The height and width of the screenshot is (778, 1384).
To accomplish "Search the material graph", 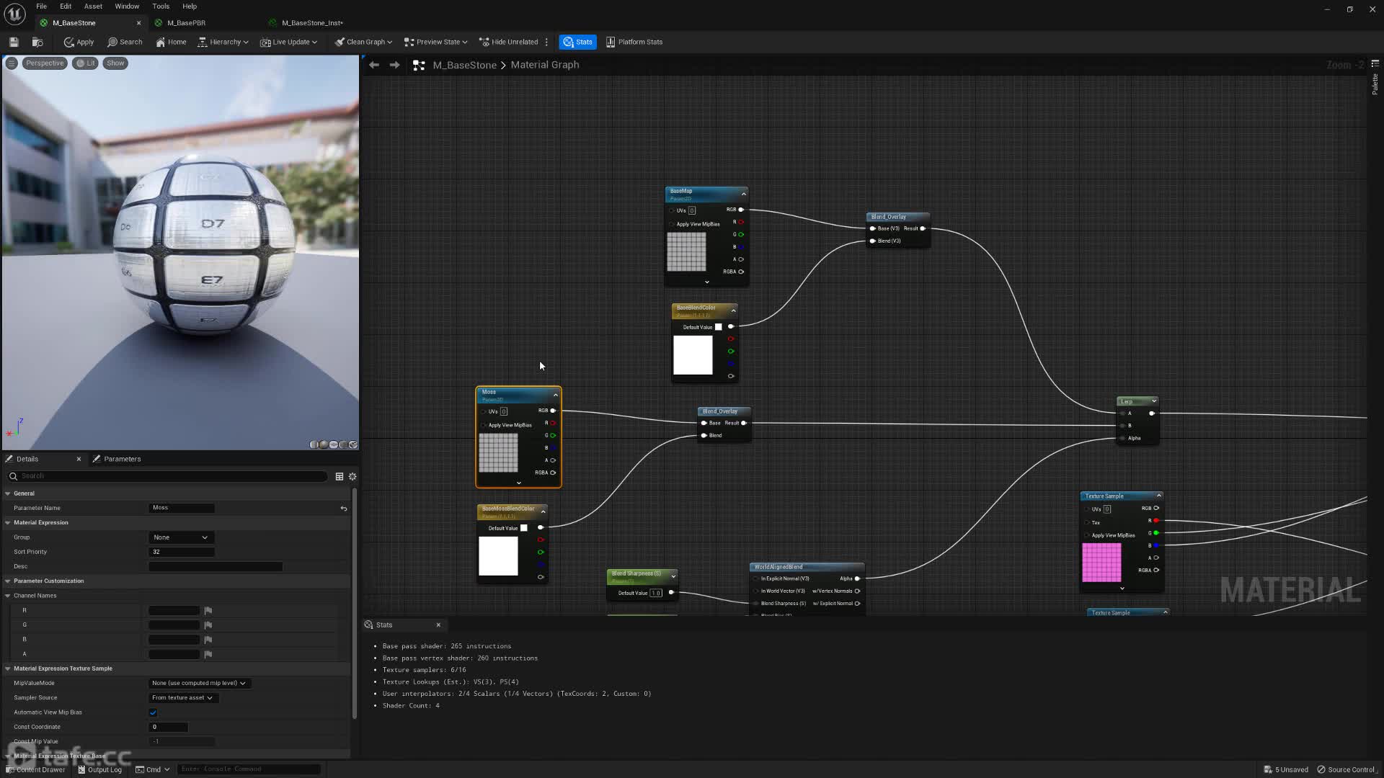I will [x=125, y=42].
